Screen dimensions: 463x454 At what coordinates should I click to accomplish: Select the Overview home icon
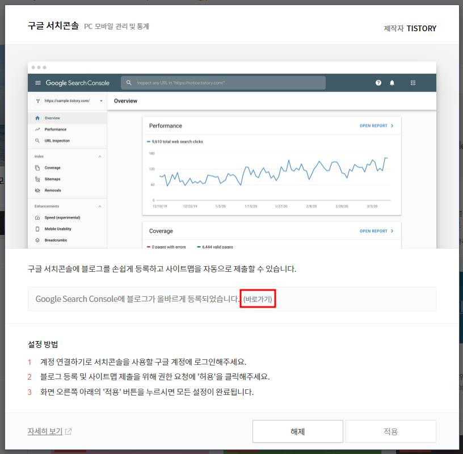37,118
